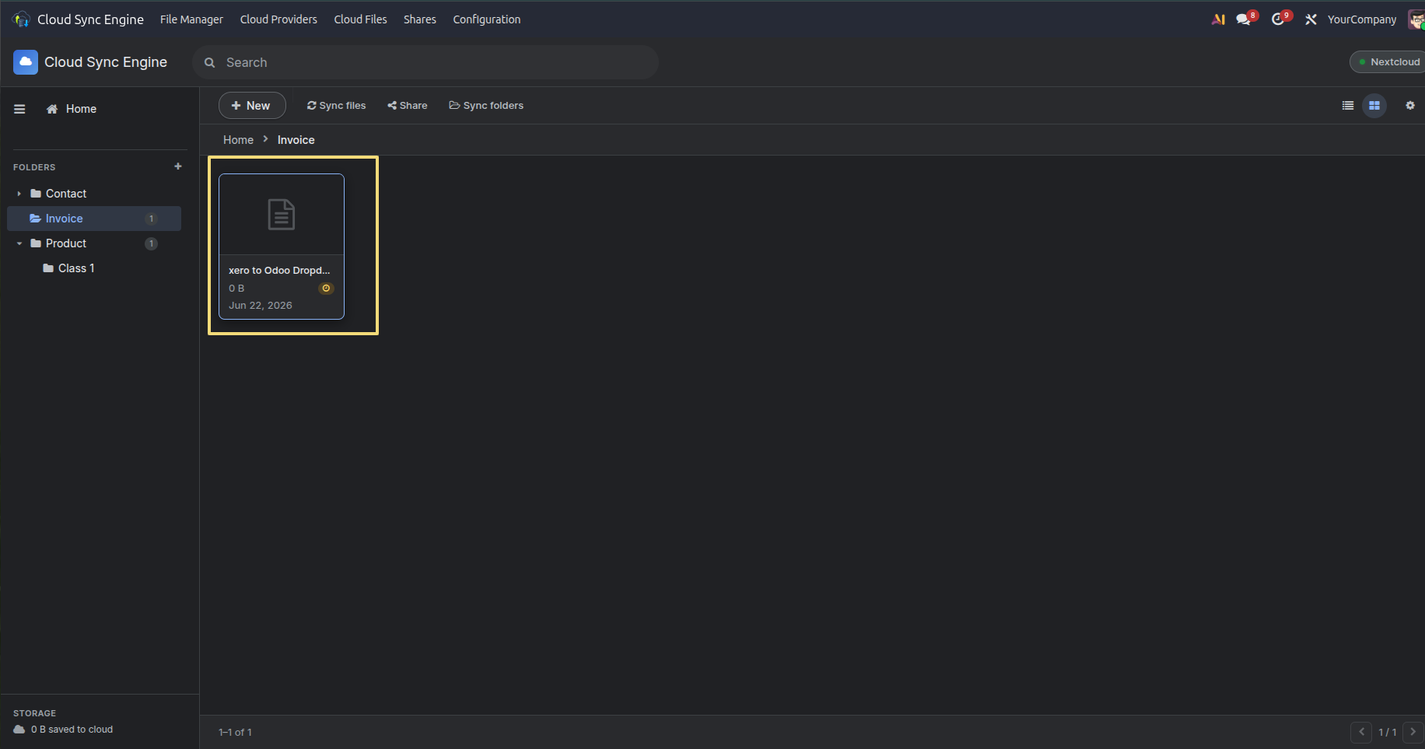Open the Nextcloud provider selector
Image resolution: width=1425 pixels, height=749 pixels.
(1388, 62)
